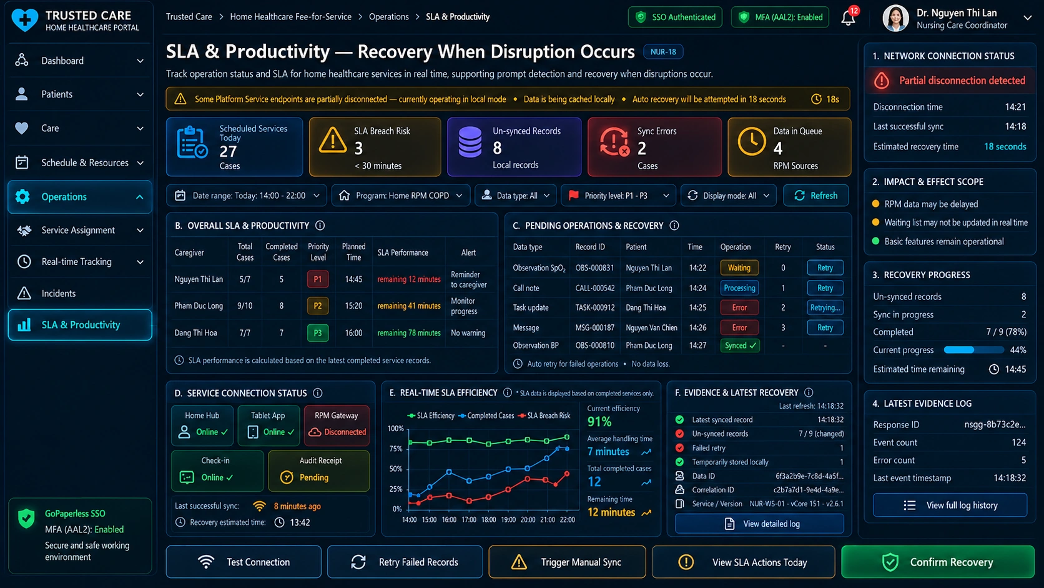Open the Program: Home RPM COPD dropdown
This screenshot has width=1044, height=588.
(x=400, y=196)
